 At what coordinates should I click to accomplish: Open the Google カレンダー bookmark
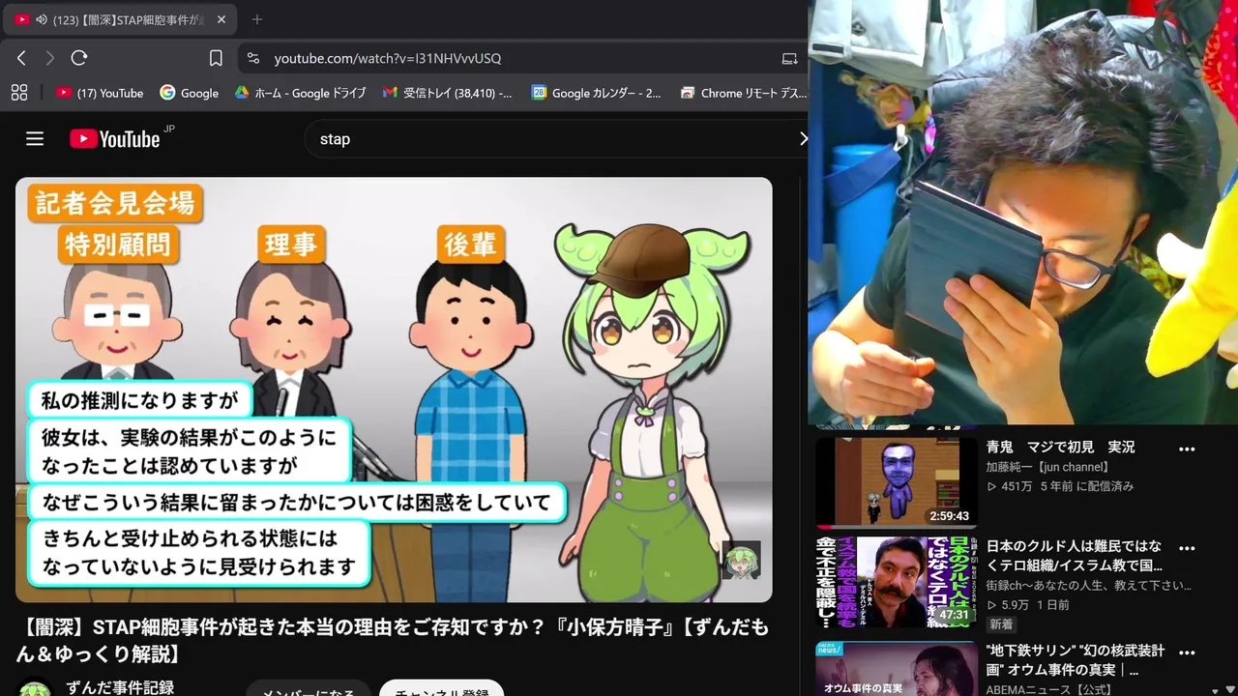[597, 93]
